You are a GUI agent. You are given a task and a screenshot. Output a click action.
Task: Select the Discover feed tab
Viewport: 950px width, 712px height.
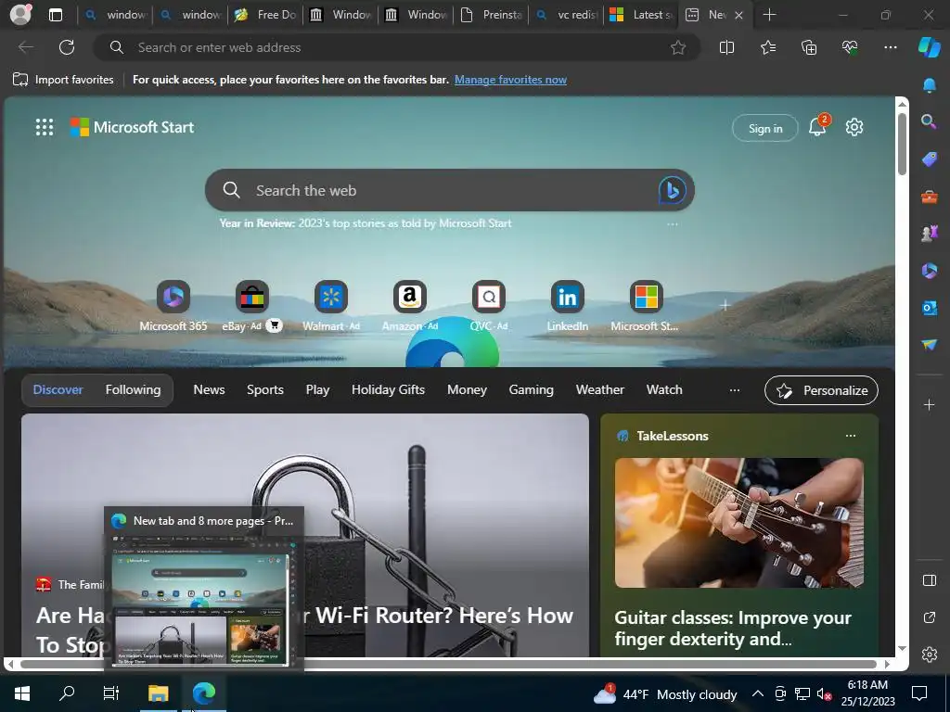(58, 390)
